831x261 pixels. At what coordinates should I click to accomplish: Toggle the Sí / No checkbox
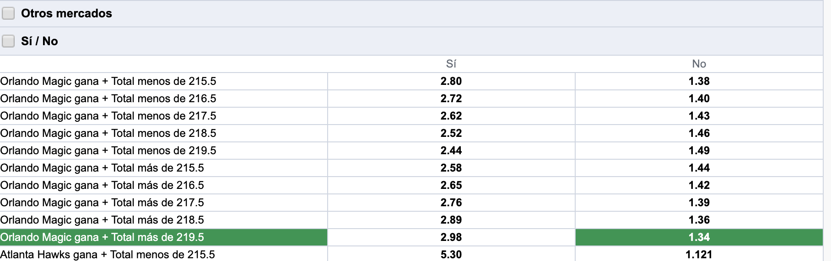(x=8, y=42)
